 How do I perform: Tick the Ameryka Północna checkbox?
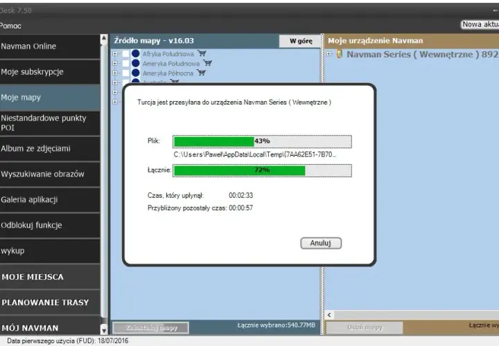pos(125,73)
